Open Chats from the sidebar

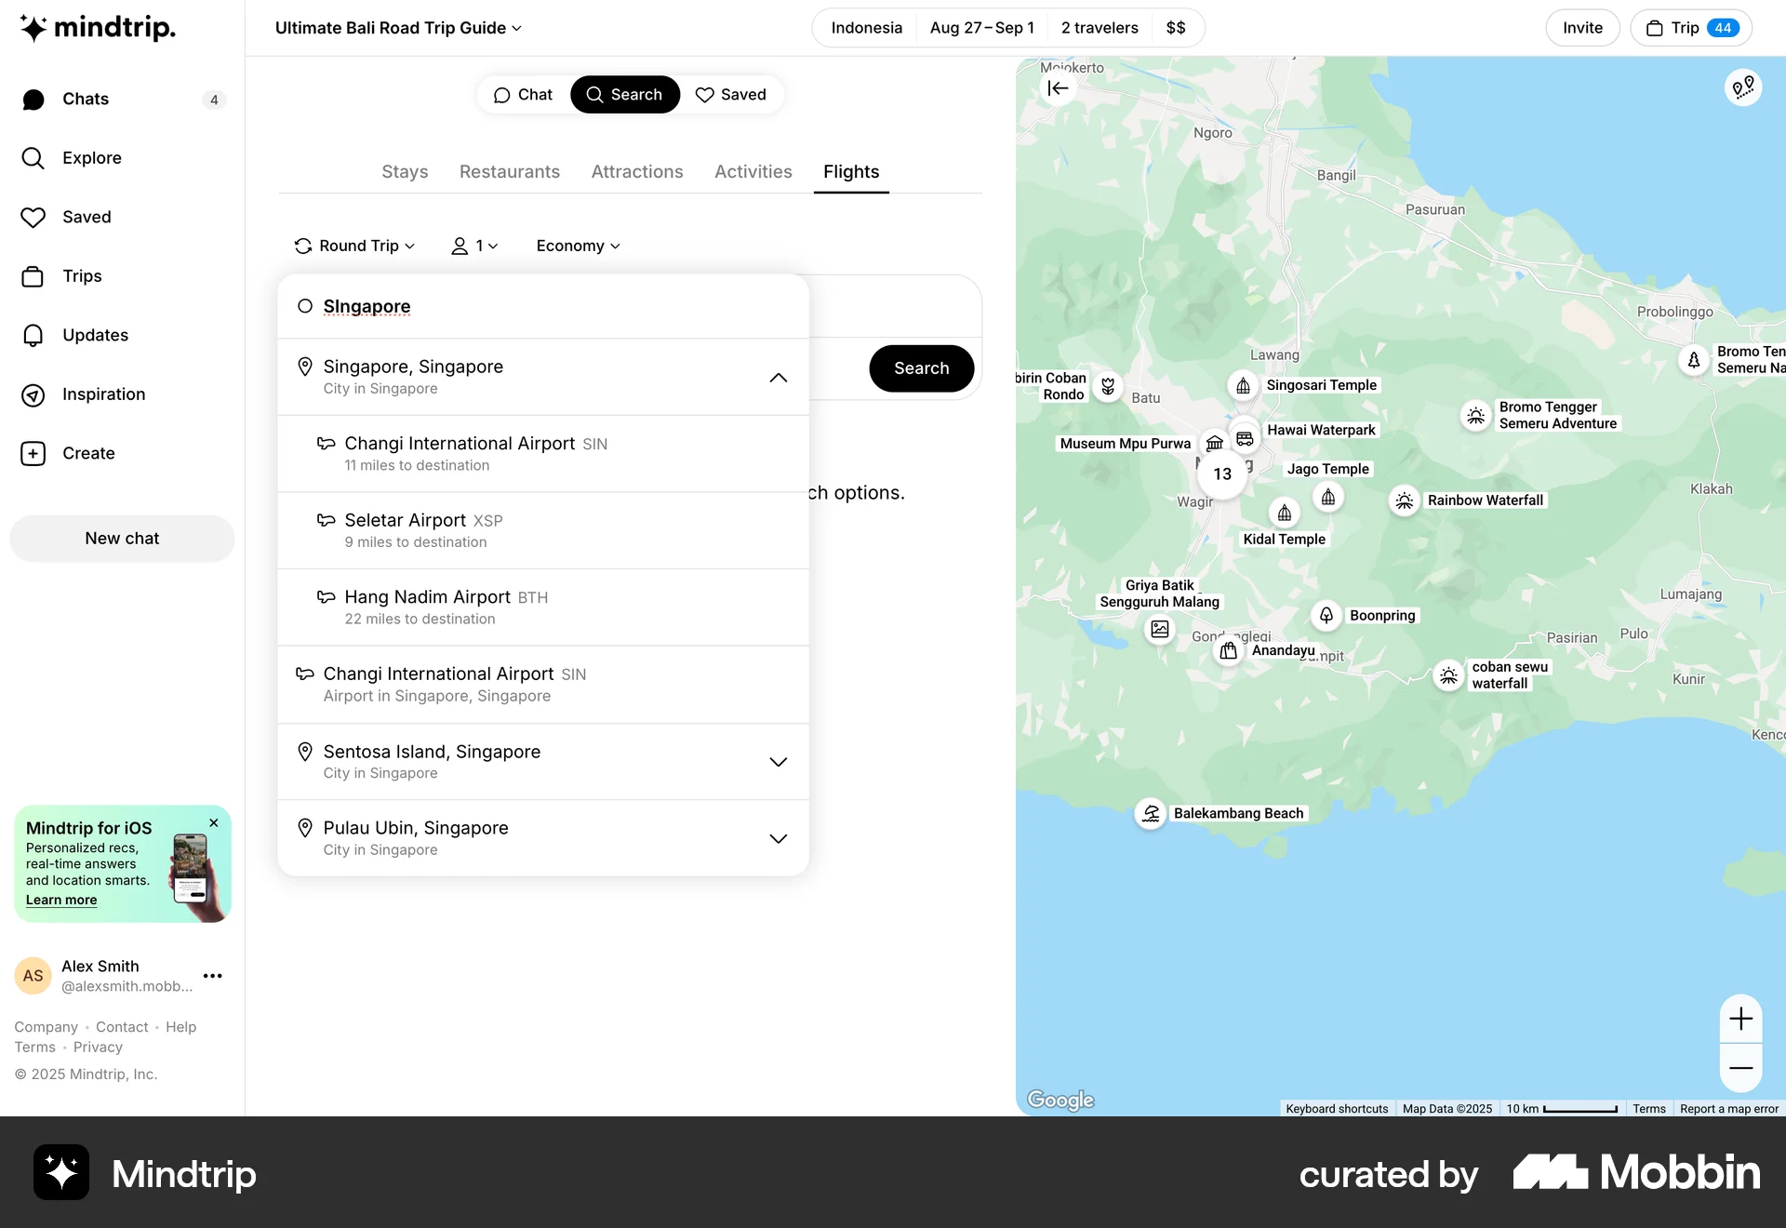coord(86,99)
